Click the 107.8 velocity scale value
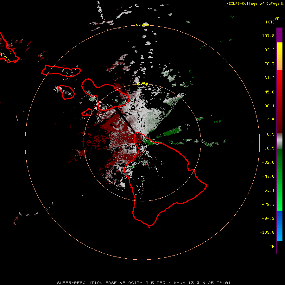This screenshot has height=285, width=285. click(268, 35)
